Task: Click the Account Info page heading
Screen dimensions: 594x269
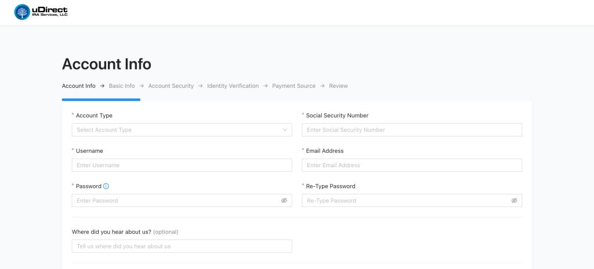Action: [x=106, y=64]
